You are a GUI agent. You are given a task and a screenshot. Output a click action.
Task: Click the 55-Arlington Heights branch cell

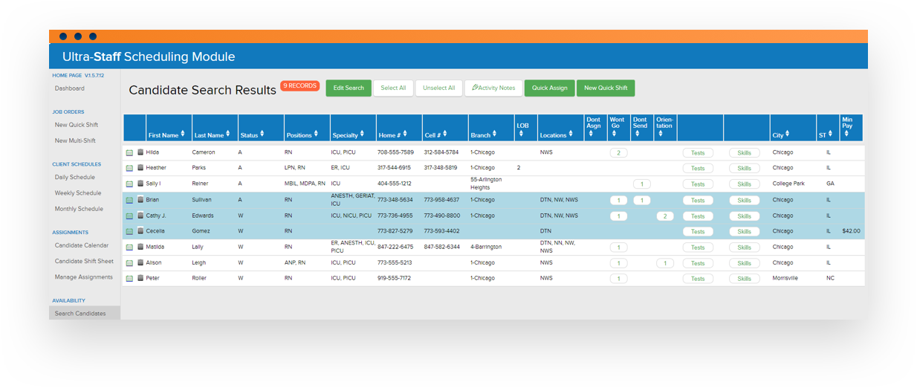click(487, 184)
